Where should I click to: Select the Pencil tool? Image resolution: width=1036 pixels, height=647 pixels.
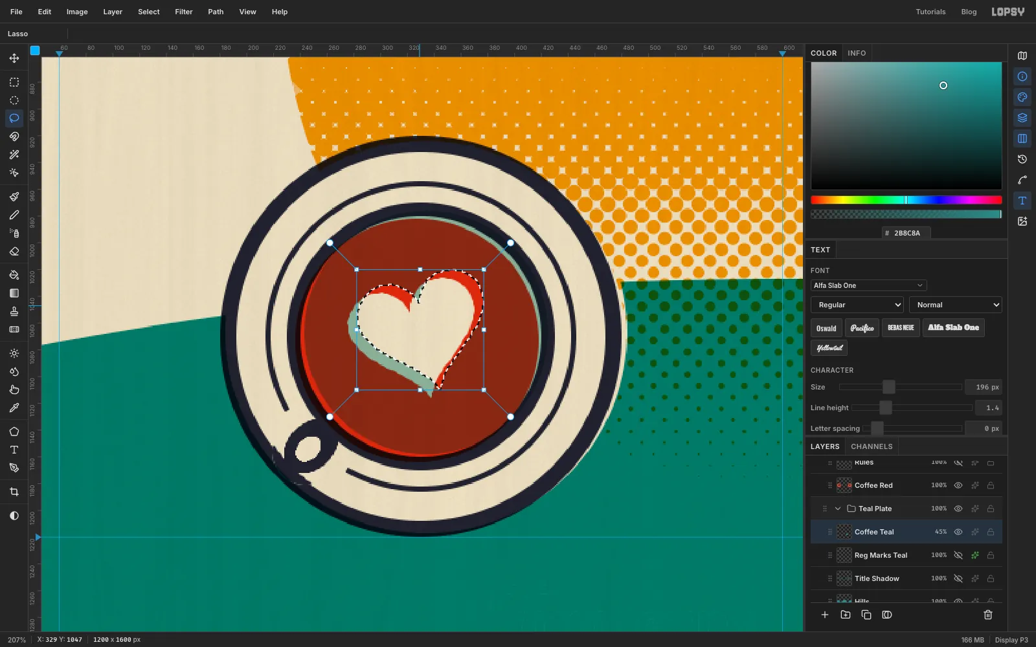[x=14, y=215]
